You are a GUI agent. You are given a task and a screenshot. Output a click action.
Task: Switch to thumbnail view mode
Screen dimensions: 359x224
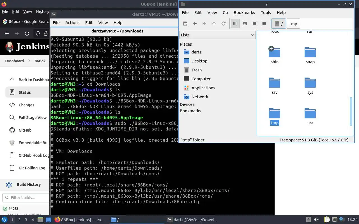pyautogui.click(x=245, y=24)
